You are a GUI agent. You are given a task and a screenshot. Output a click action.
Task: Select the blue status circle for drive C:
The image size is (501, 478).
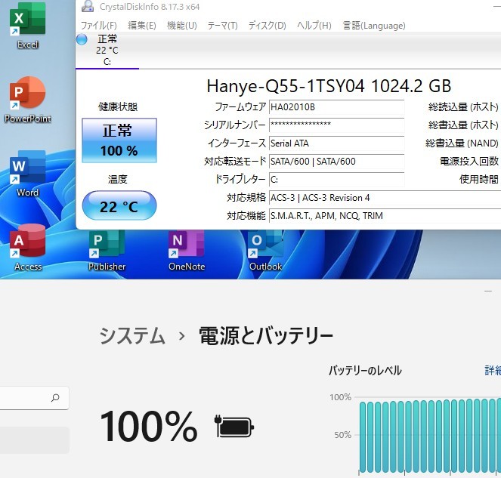point(82,39)
